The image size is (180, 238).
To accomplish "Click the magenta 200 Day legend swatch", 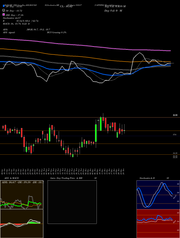I will coord(4,15).
